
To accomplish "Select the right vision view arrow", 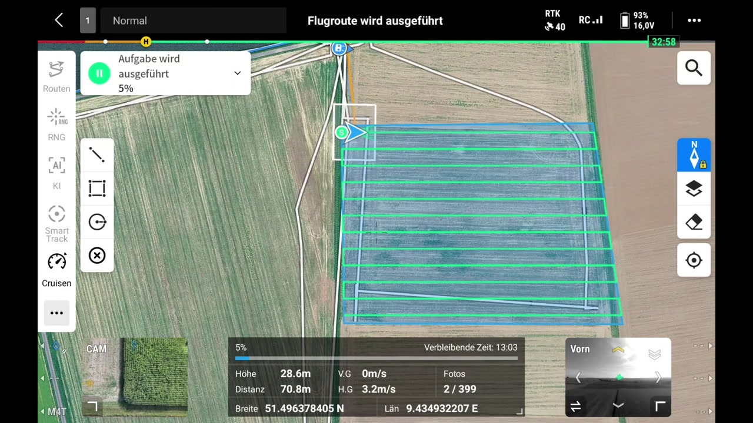I will coord(658,378).
